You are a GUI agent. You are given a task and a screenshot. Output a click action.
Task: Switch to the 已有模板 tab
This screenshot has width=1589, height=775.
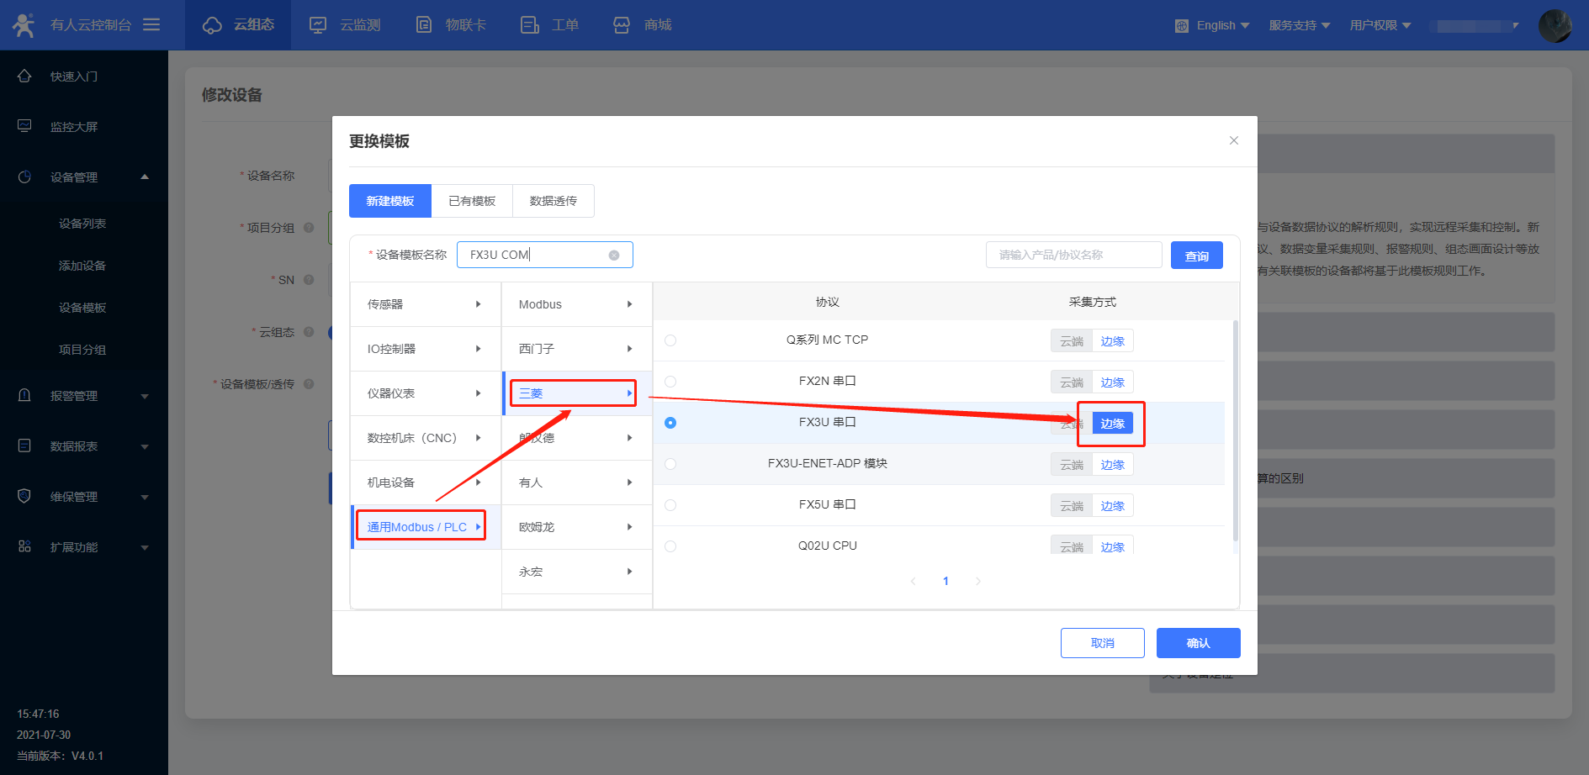(x=472, y=201)
